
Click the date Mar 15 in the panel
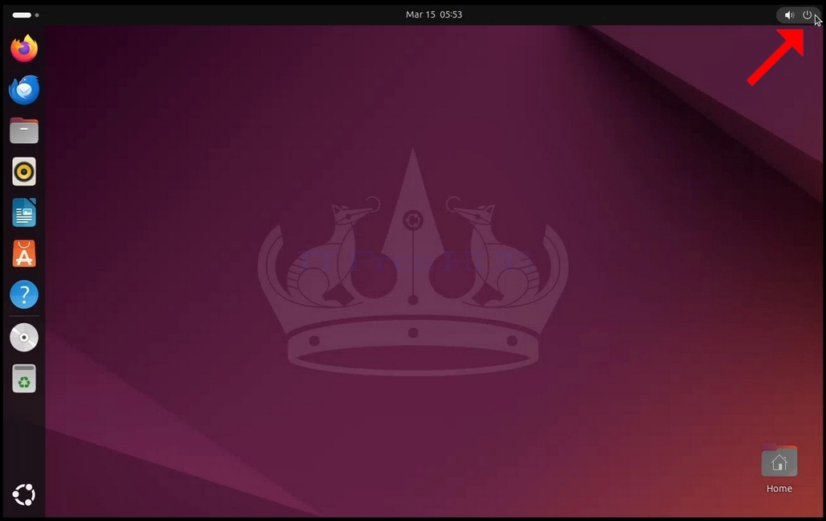pos(420,14)
